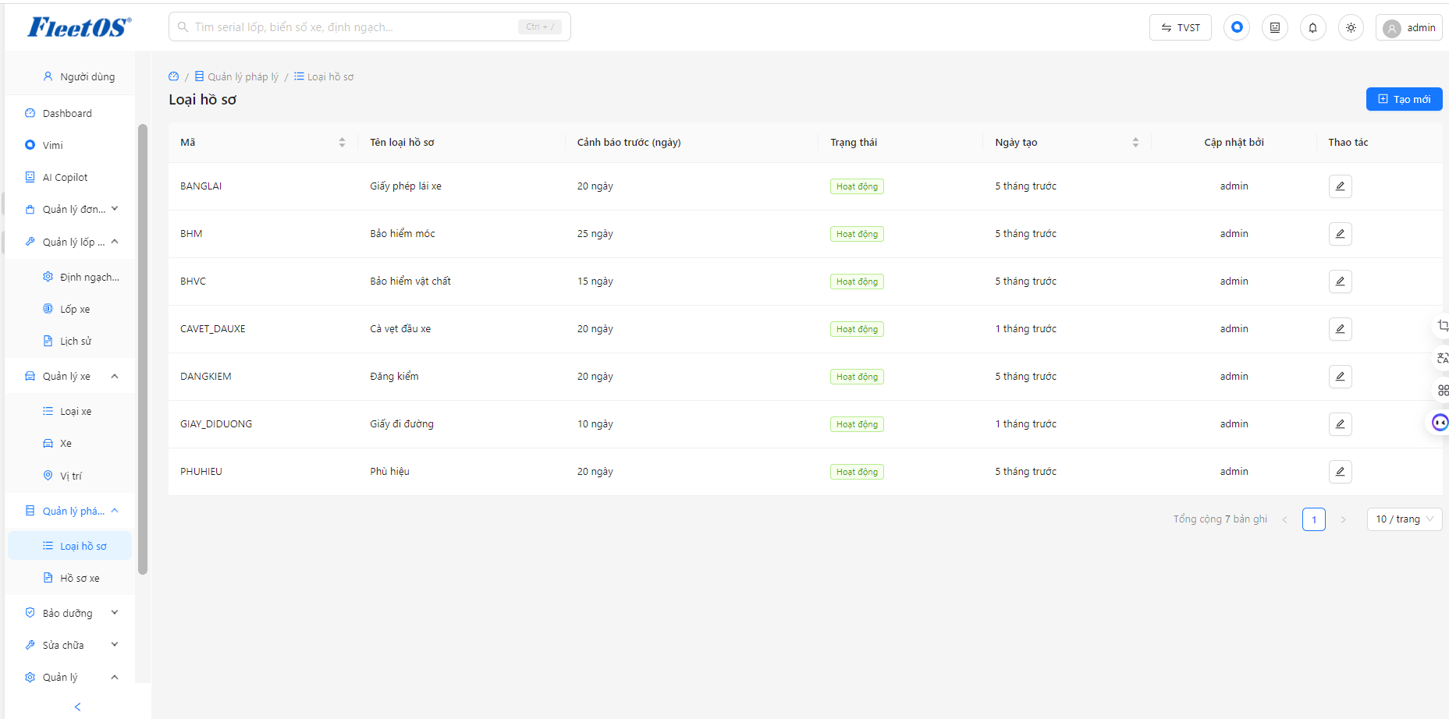Open AI Copilot in sidebar
Screen dimensions: 1449x719
[x=70, y=177]
